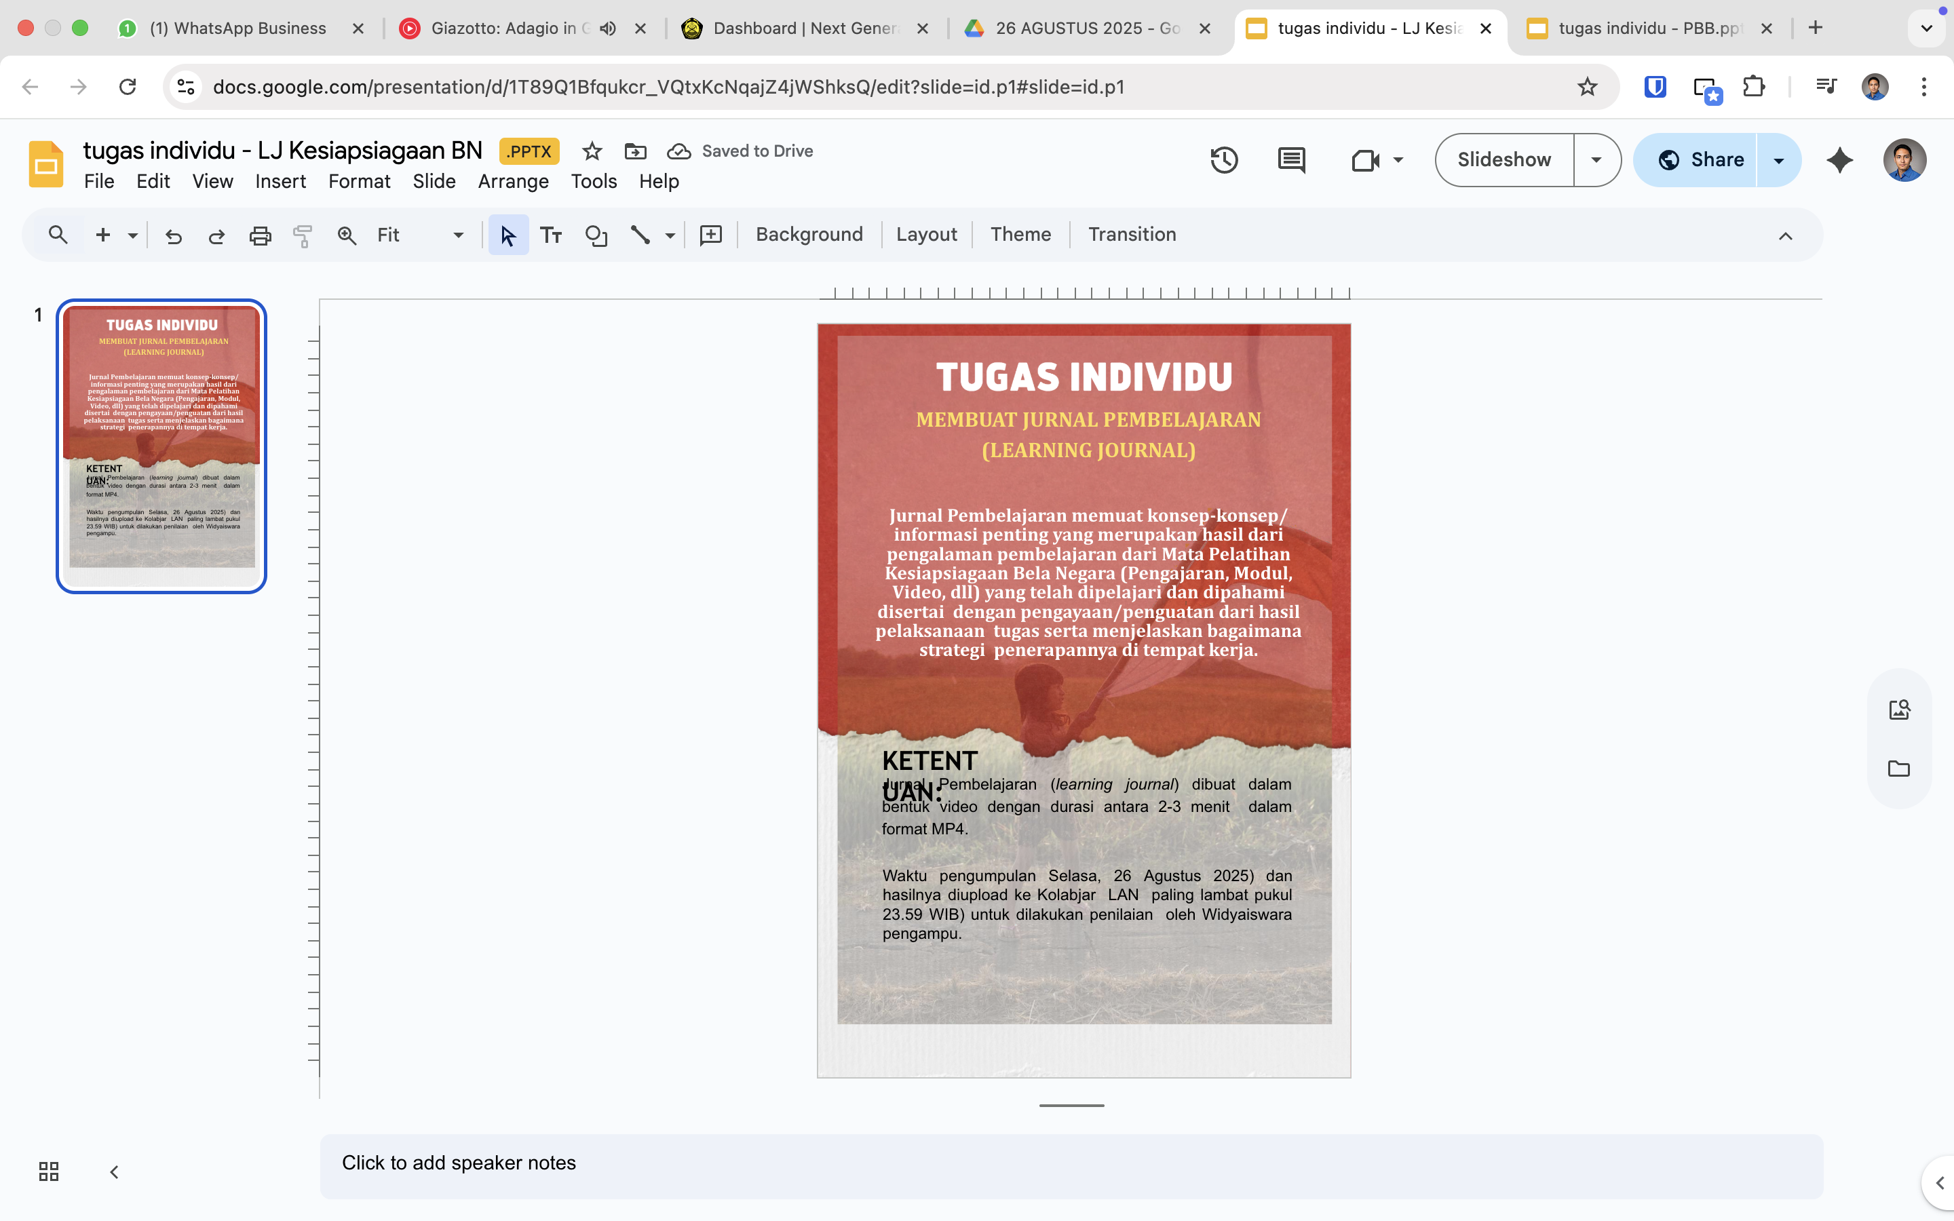
Task: Switch to tugas individu - PBB tab
Action: coord(1647,28)
